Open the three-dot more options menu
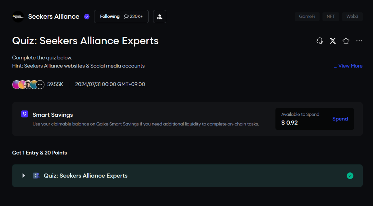The width and height of the screenshot is (373, 206). (x=359, y=41)
